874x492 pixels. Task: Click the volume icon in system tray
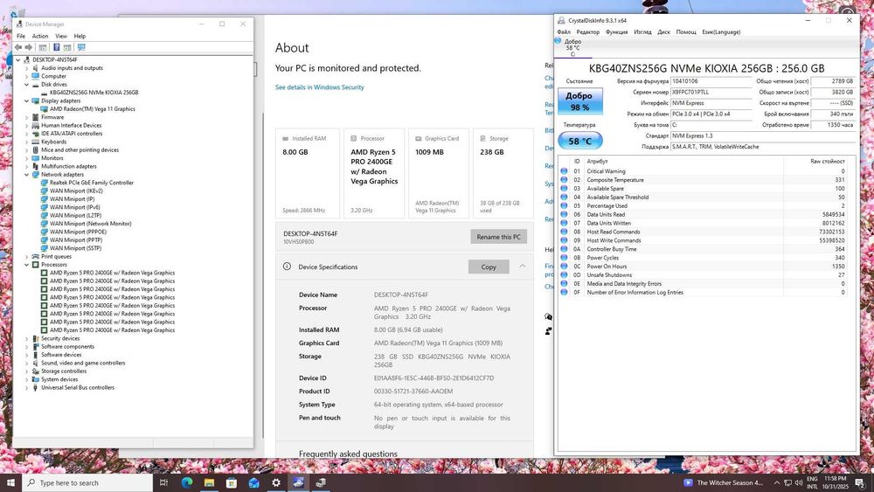tap(798, 482)
